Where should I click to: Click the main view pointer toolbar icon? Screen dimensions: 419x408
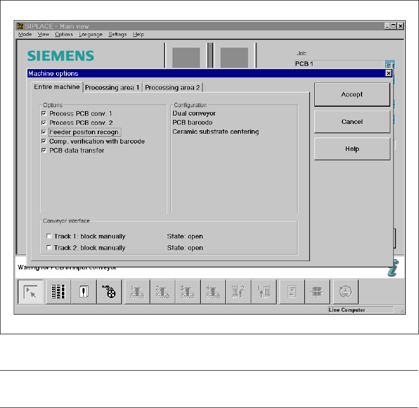(30, 291)
